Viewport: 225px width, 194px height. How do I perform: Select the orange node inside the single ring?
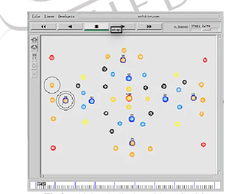[52, 85]
